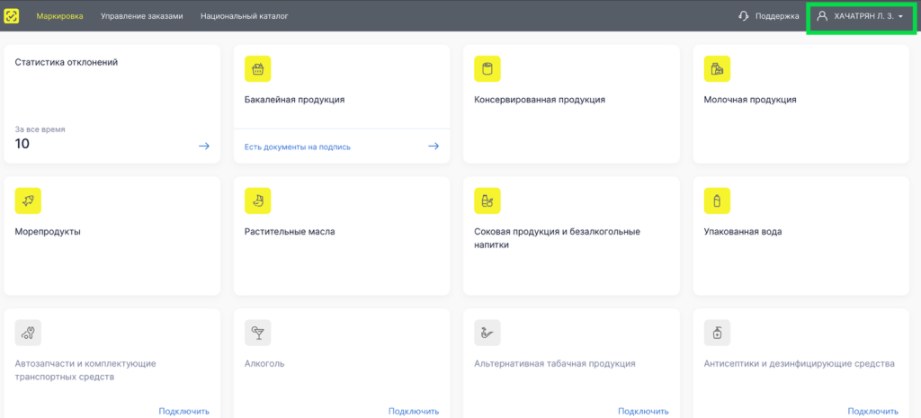Viewport: 921px width, 418px height.
Task: Go to Национальный каталог
Action: point(245,16)
